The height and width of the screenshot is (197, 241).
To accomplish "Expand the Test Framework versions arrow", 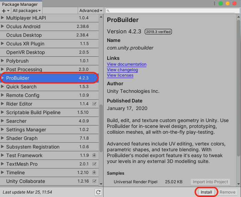I will (2, 155).
